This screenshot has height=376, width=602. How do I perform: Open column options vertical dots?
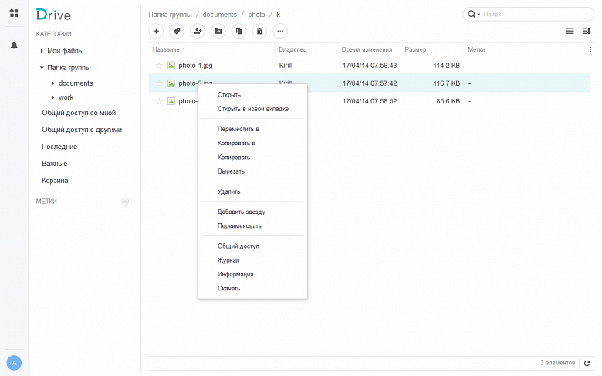click(590, 49)
